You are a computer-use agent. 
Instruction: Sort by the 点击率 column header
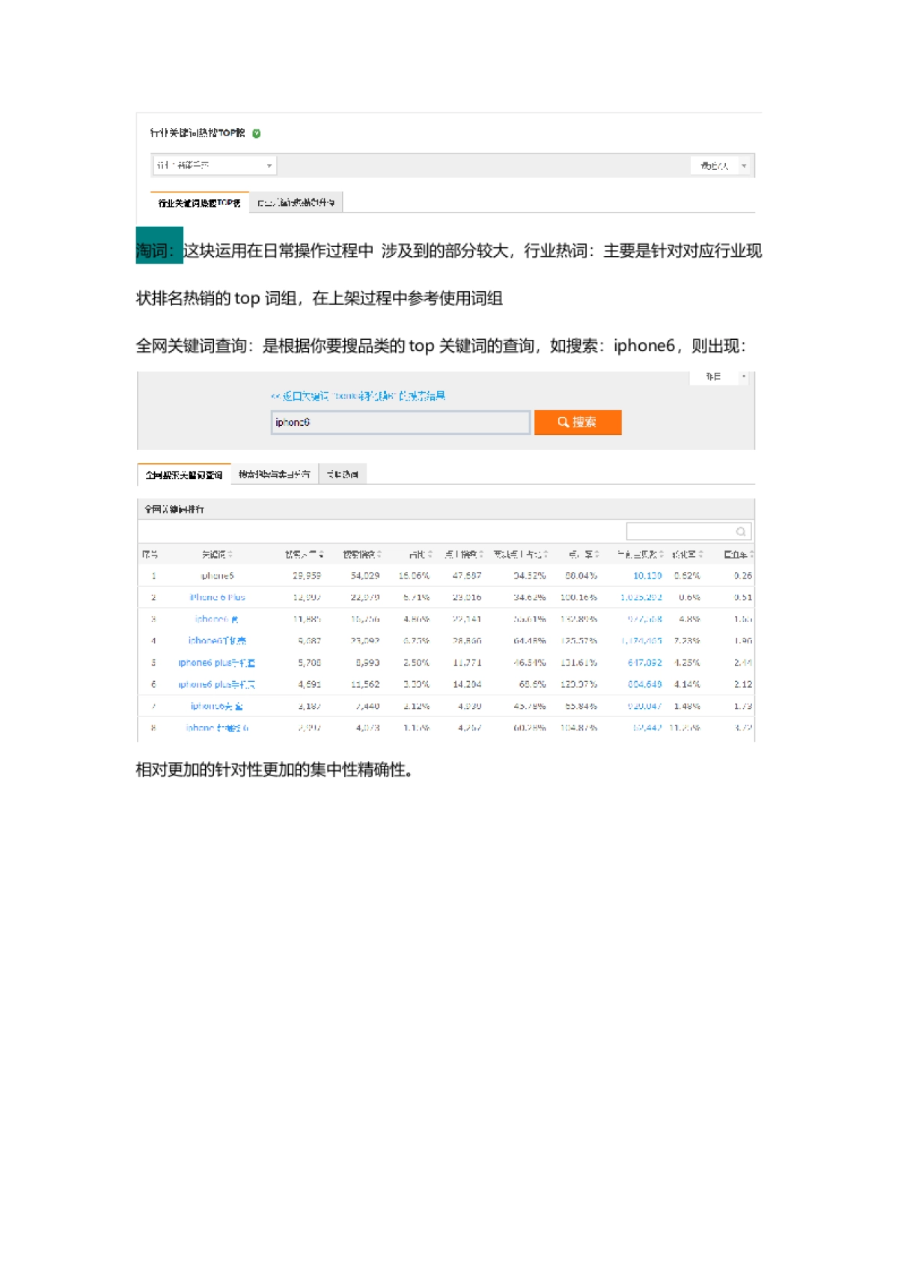pyautogui.click(x=584, y=555)
